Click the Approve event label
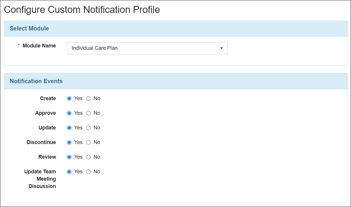The image size is (351, 207). (45, 113)
